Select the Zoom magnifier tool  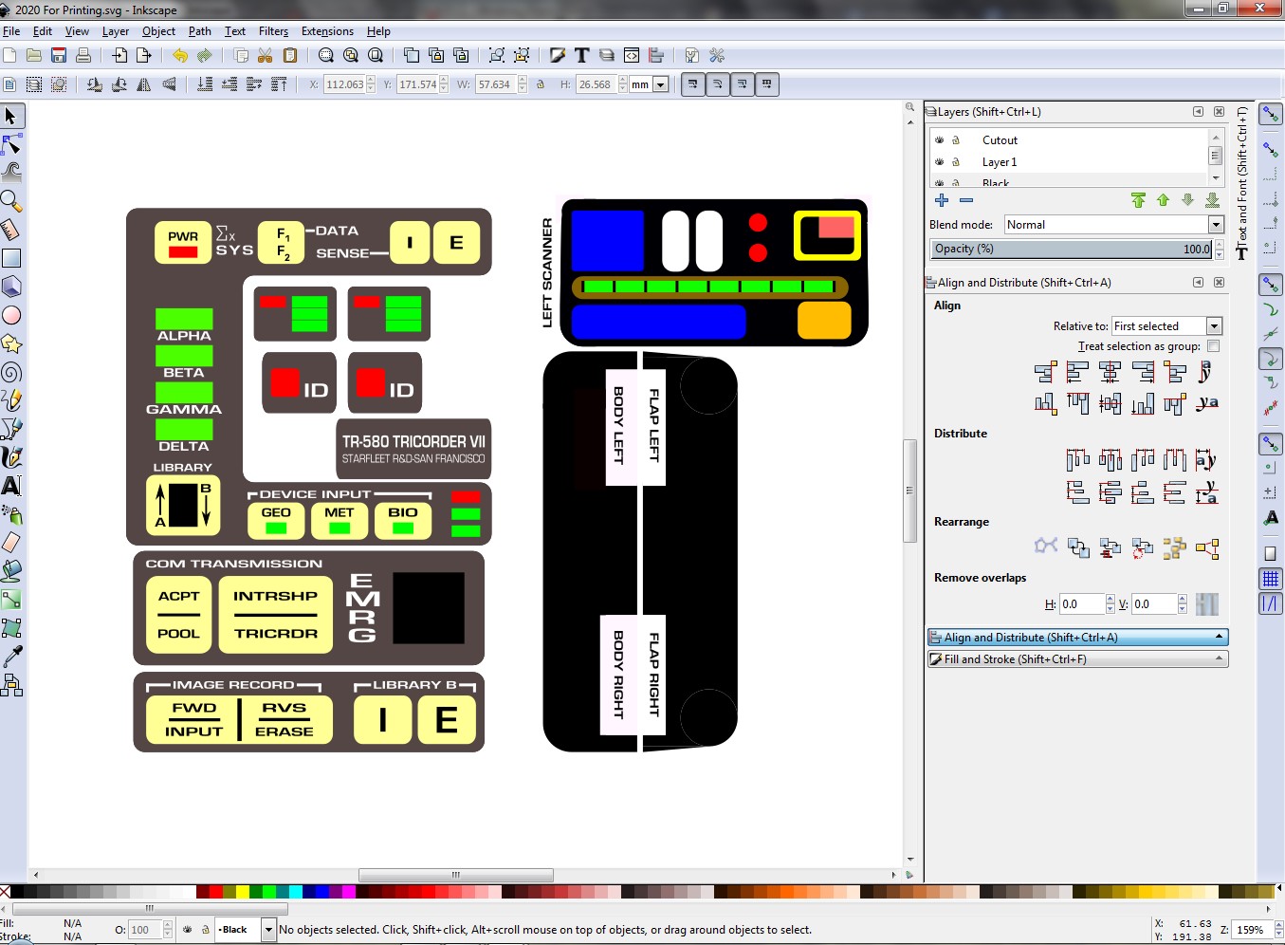tap(11, 201)
